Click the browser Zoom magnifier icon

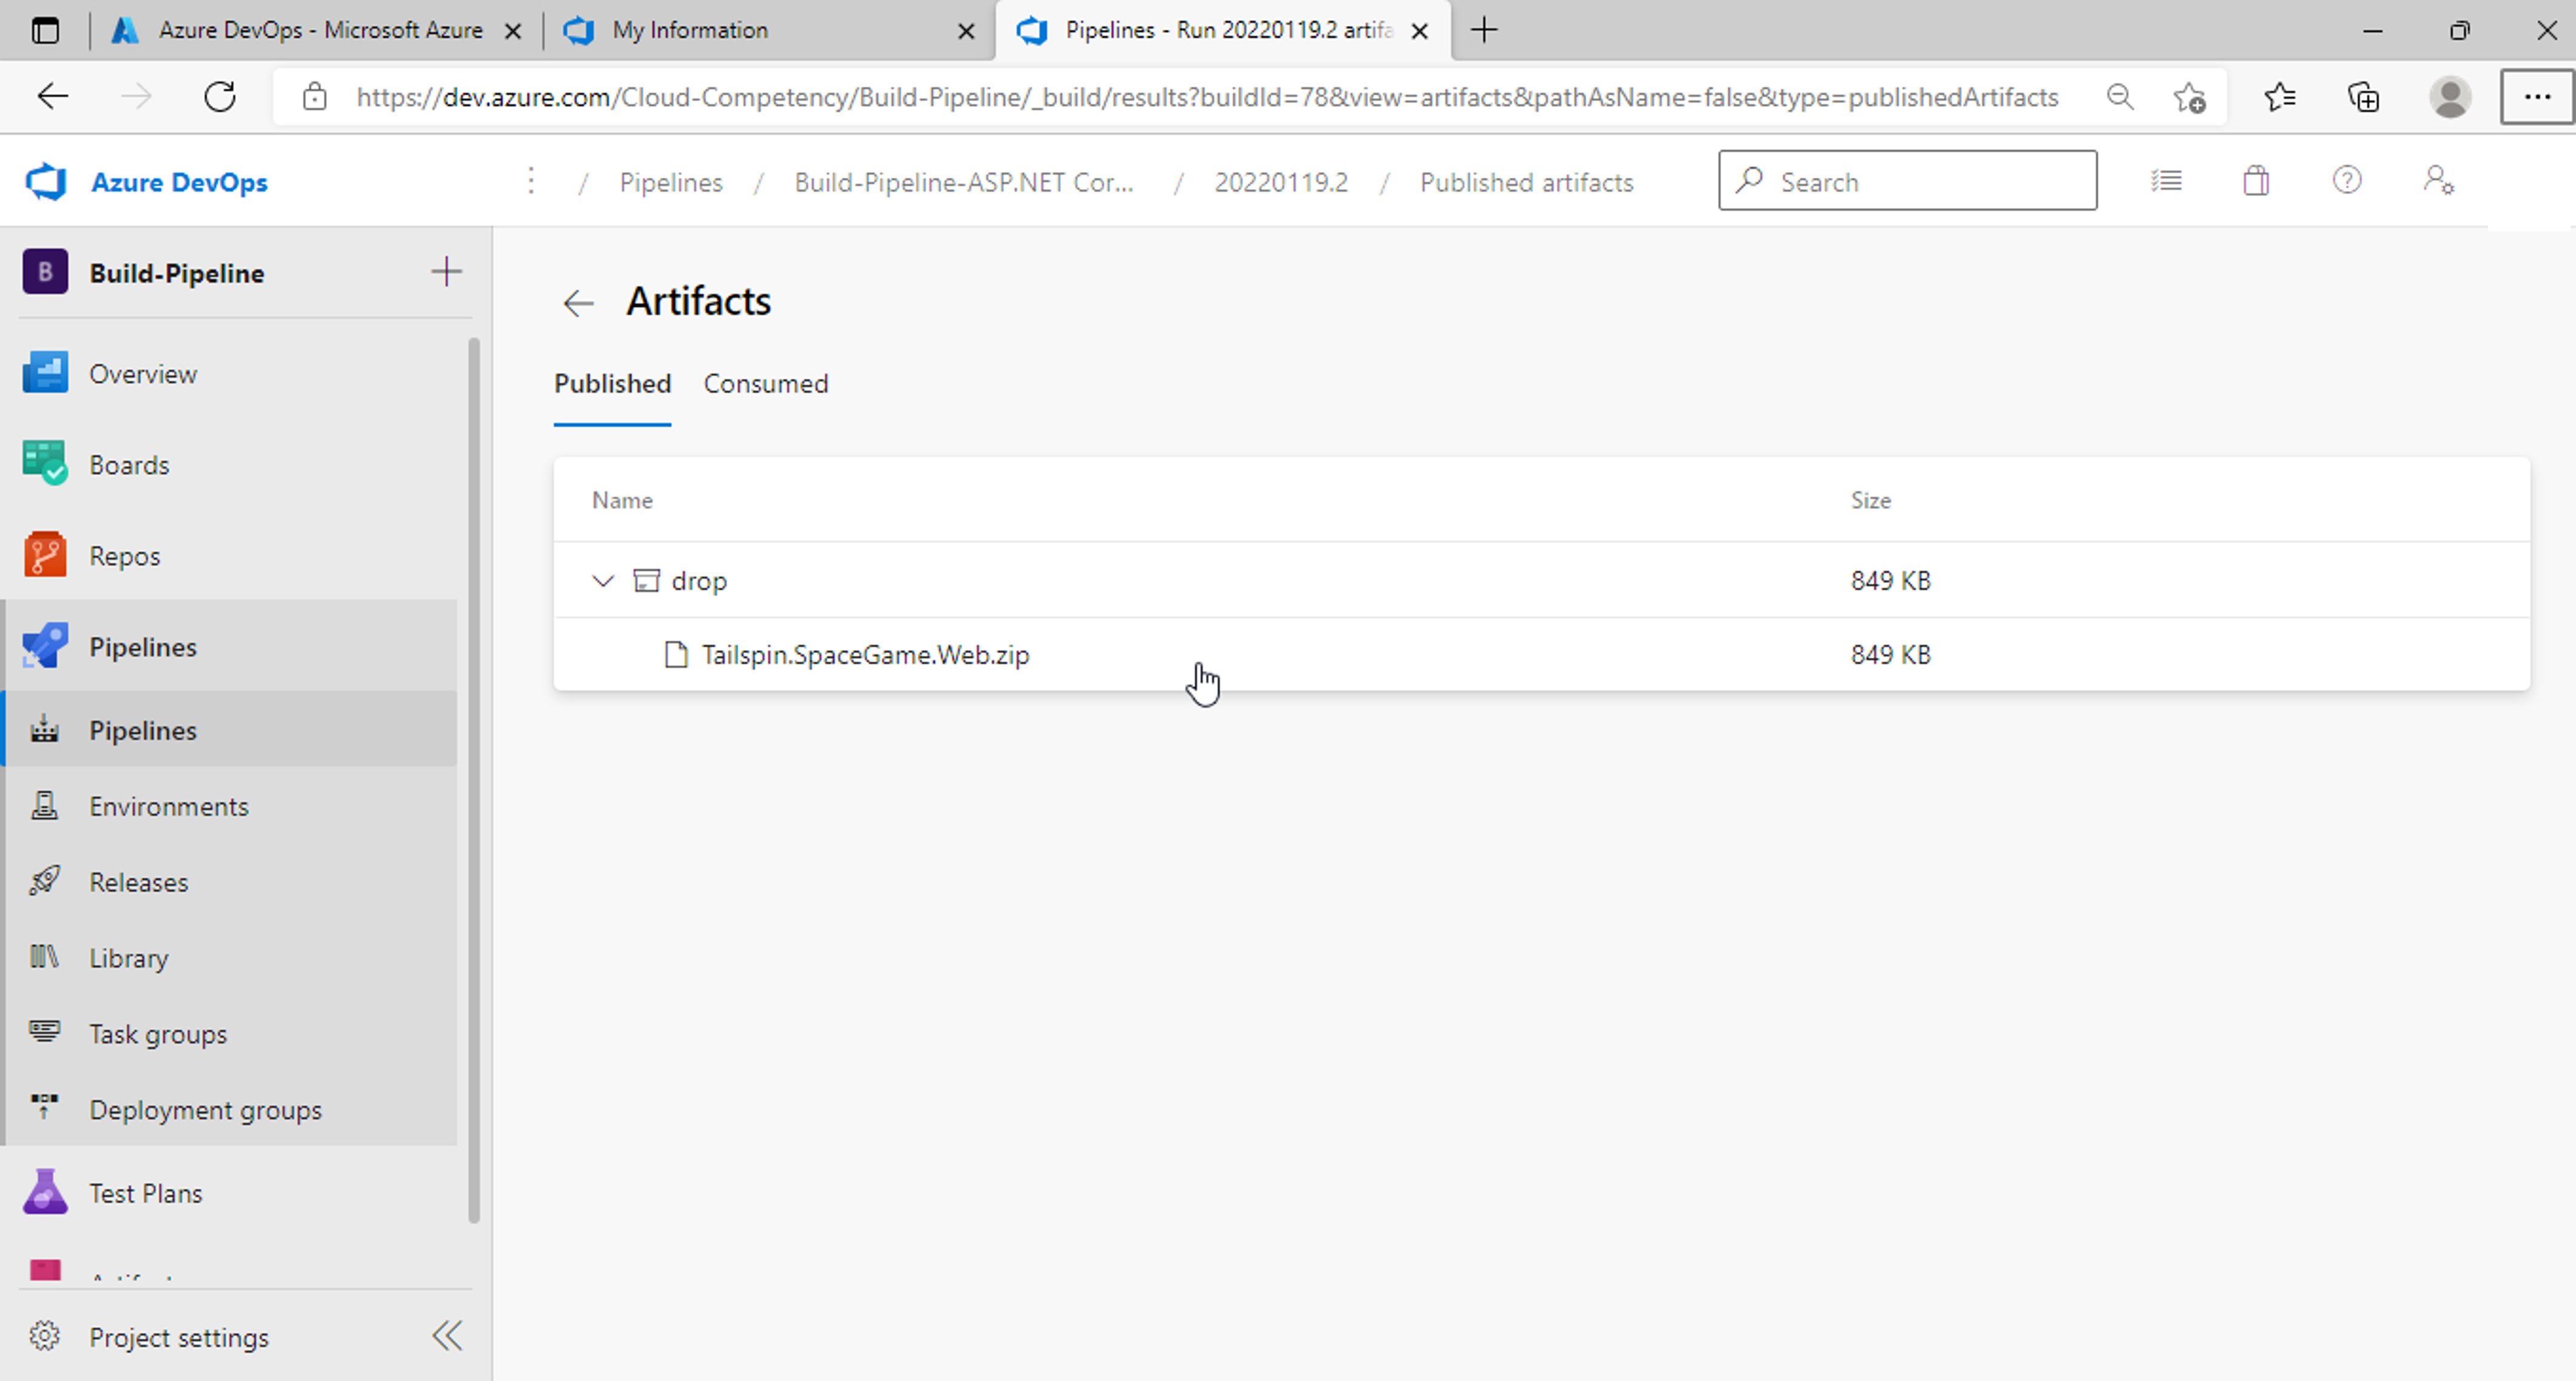coord(2119,97)
